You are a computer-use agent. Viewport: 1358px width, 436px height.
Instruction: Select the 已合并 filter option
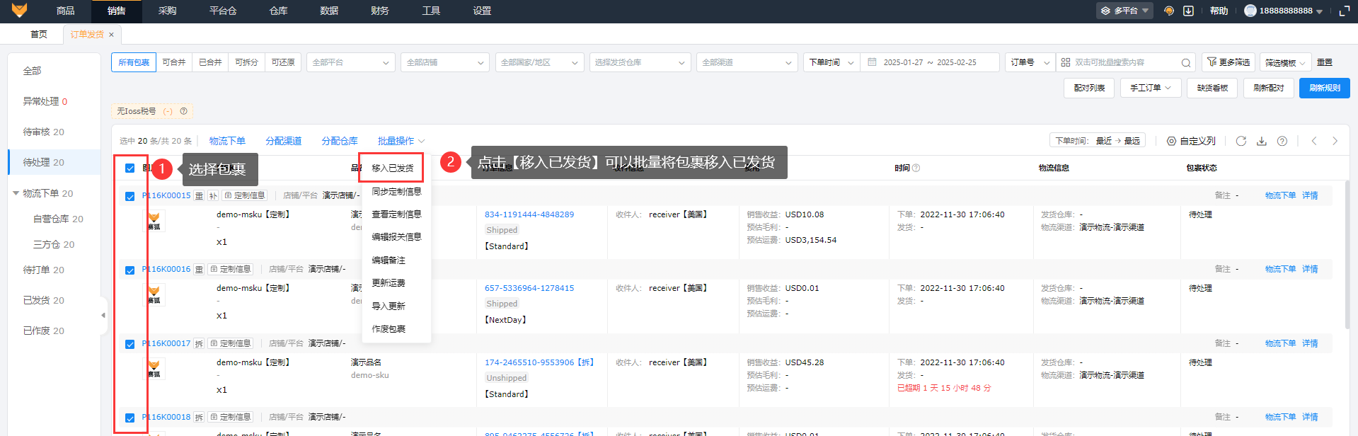coord(210,62)
